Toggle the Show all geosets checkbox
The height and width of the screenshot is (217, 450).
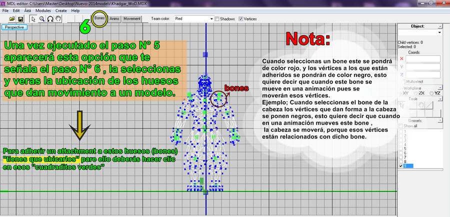(400, 125)
